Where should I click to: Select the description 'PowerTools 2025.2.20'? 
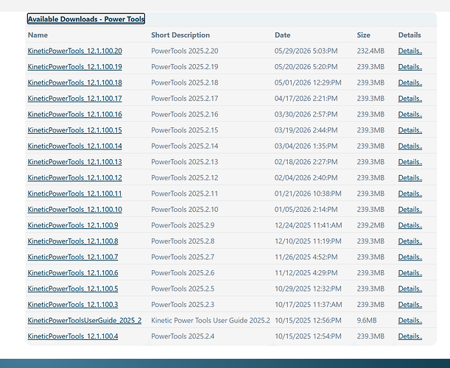pos(185,51)
